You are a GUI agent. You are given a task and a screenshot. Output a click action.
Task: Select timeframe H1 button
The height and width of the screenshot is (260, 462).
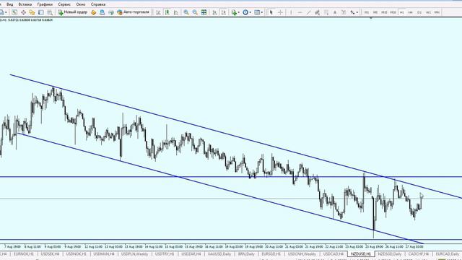401,12
